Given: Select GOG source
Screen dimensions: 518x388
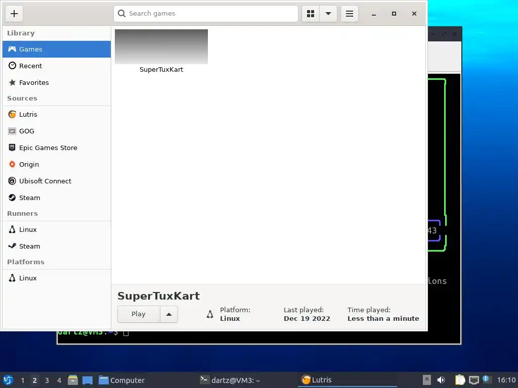Looking at the screenshot, I should [57, 131].
